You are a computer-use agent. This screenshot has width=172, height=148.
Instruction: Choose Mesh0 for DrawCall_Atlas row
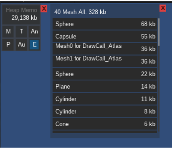[x=105, y=49]
